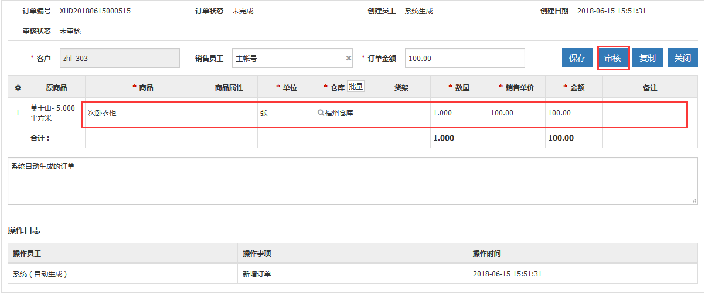Click the 金额 cell in row 1
This screenshot has width=715, height=297.
(573, 113)
